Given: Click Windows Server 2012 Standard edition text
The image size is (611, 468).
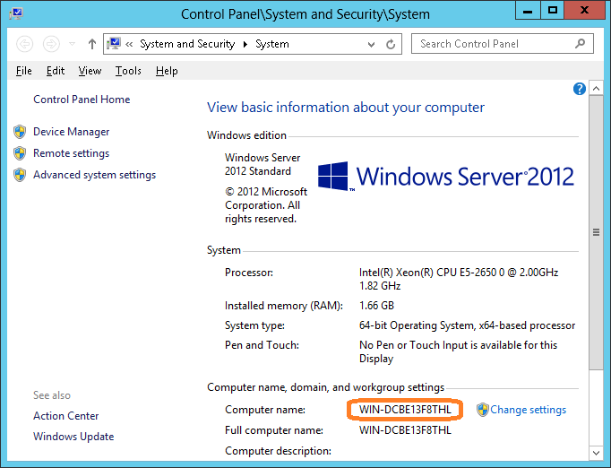Looking at the screenshot, I should [262, 164].
